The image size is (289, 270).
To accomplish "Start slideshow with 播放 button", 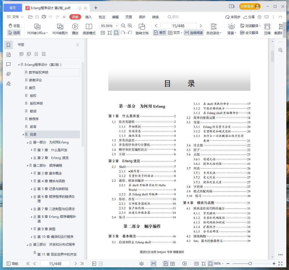I will coord(75,29).
